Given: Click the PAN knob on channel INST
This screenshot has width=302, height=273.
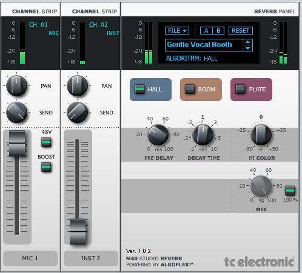Looking at the screenshot, I should pyautogui.click(x=77, y=85).
